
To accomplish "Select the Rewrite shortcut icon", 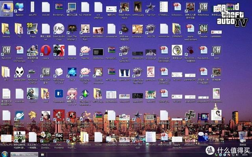I will coord(85,50).
